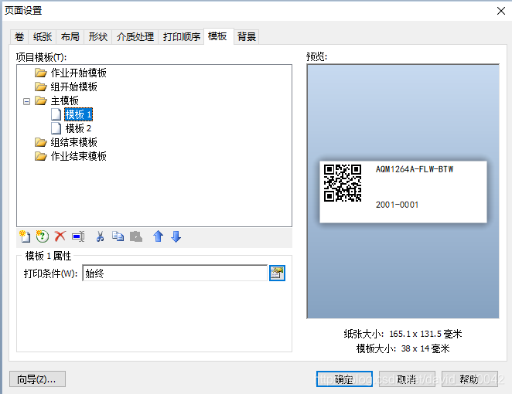Click the QR code in preview

pos(343,183)
